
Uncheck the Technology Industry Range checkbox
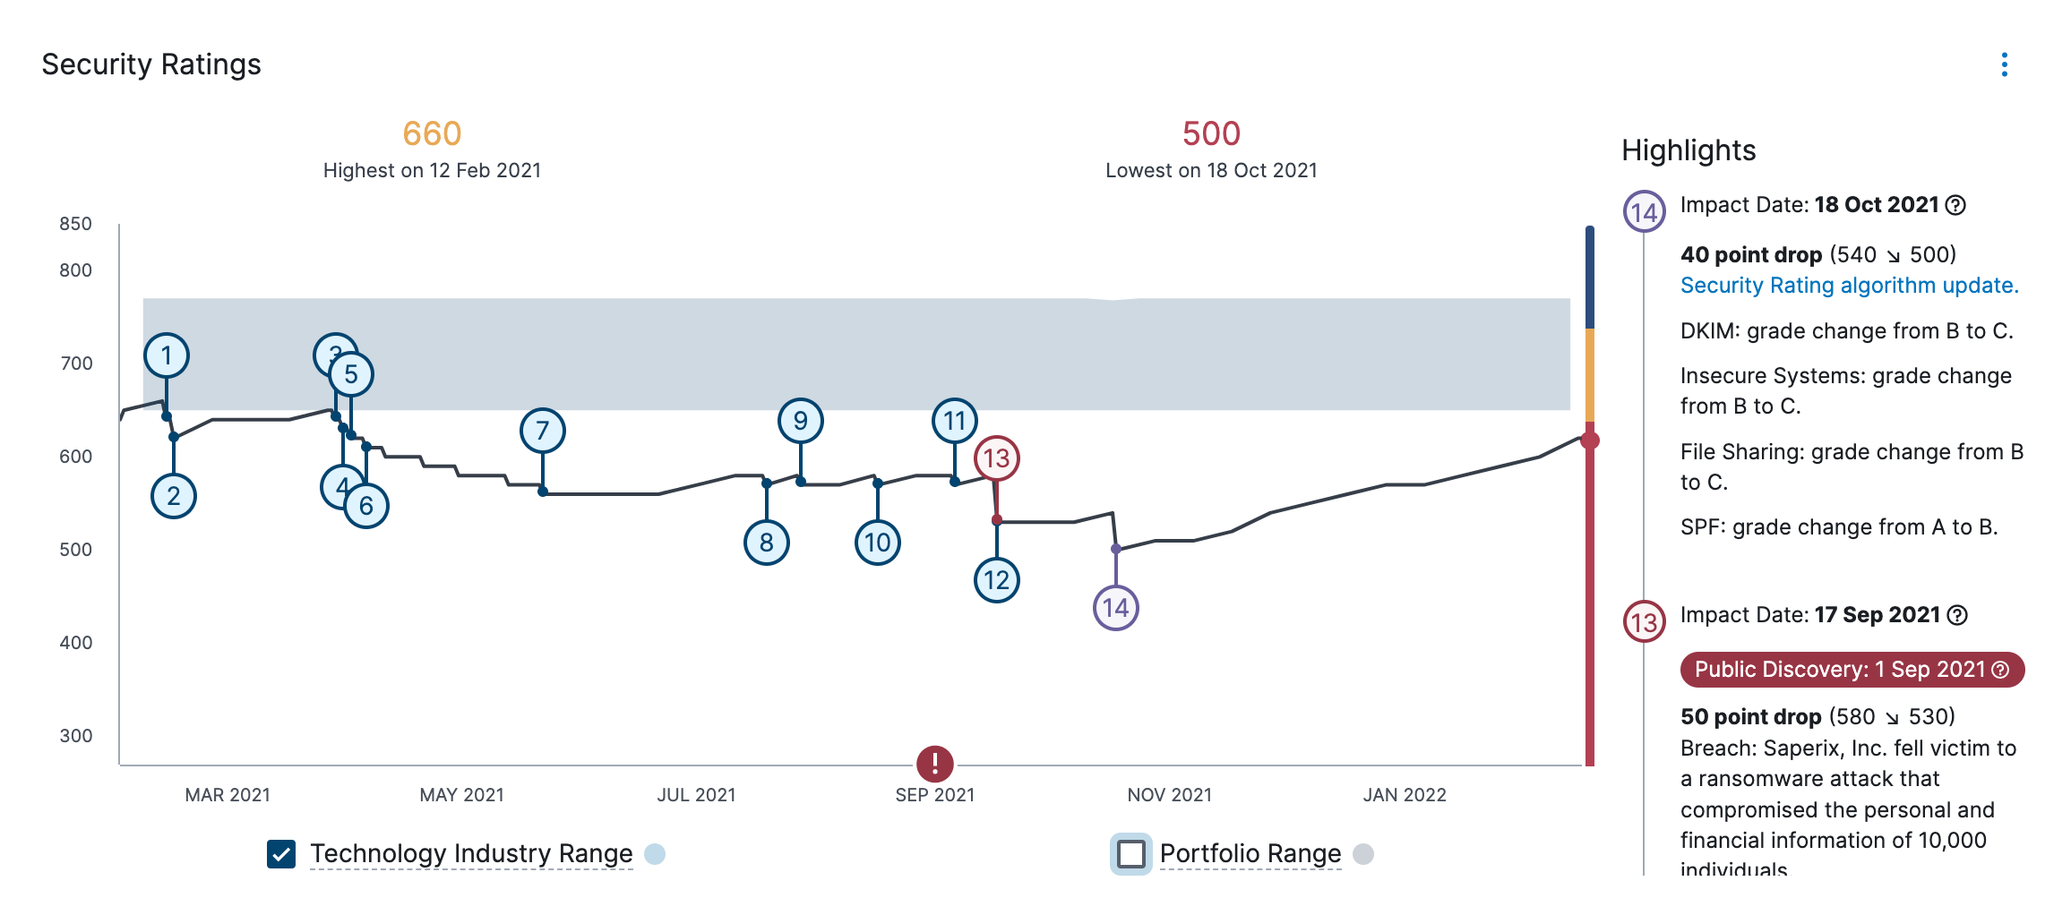pyautogui.click(x=281, y=854)
